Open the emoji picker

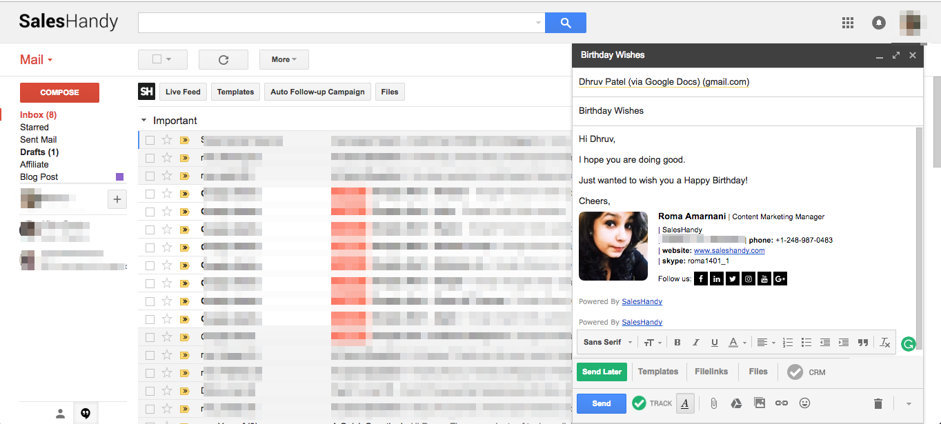coord(804,403)
